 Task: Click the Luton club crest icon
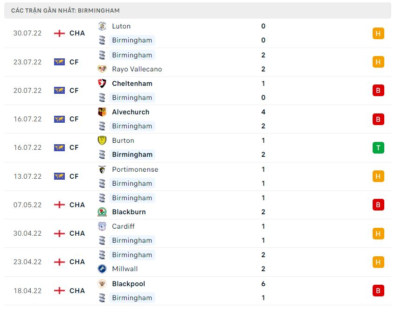pos(102,26)
